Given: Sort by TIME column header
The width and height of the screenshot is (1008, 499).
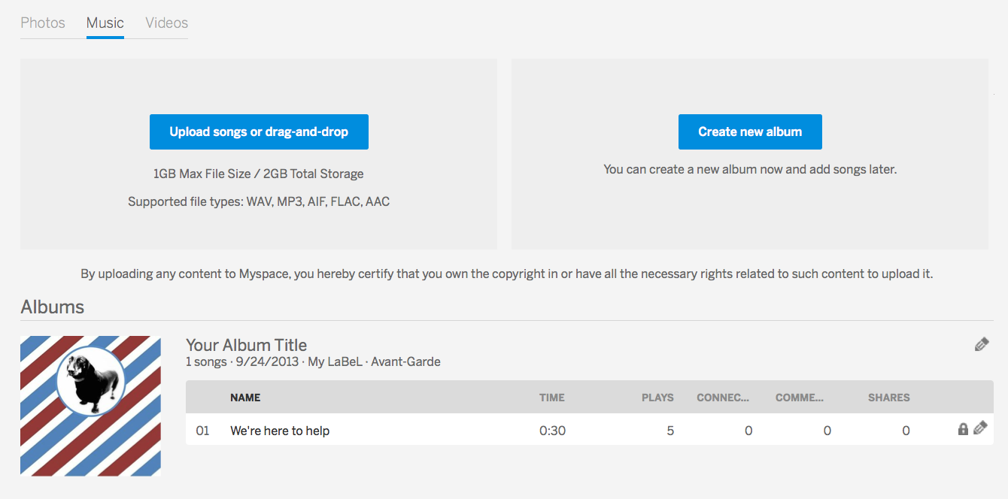Looking at the screenshot, I should 551,398.
